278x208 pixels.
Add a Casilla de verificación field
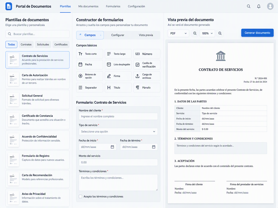tap(147, 64)
